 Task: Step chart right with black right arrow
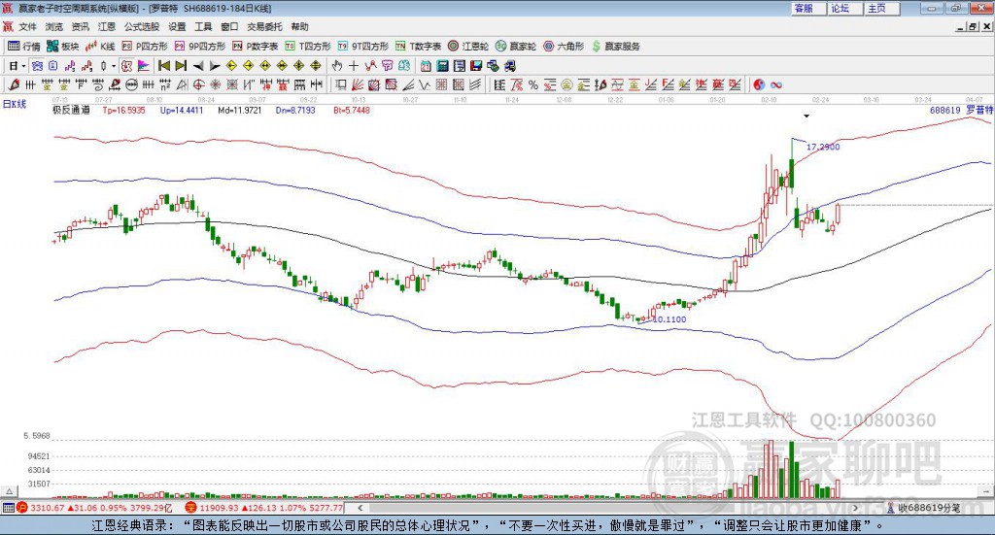pyautogui.click(x=215, y=66)
